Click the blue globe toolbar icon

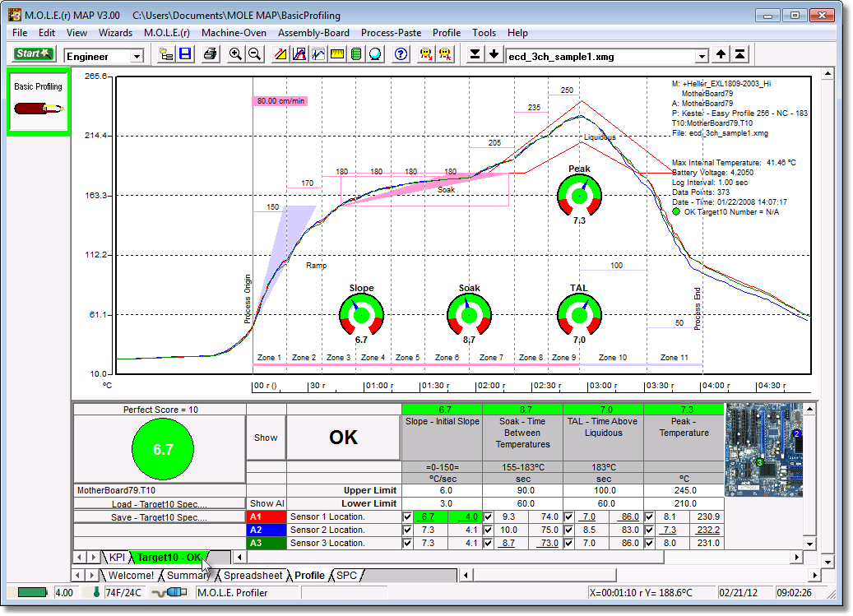(375, 54)
